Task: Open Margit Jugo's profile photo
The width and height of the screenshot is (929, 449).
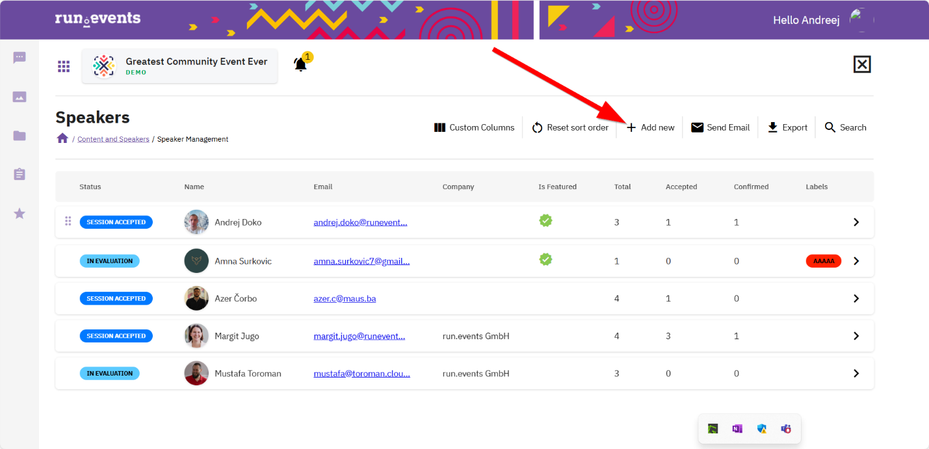Action: 196,336
